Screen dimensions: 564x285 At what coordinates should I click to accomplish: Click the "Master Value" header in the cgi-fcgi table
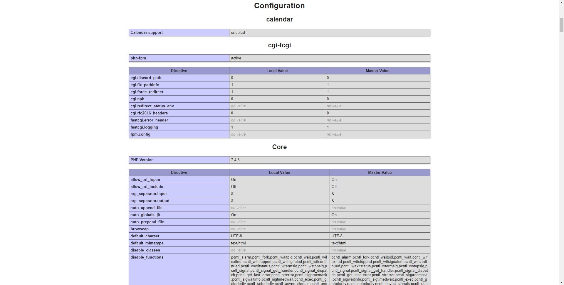pyautogui.click(x=377, y=71)
